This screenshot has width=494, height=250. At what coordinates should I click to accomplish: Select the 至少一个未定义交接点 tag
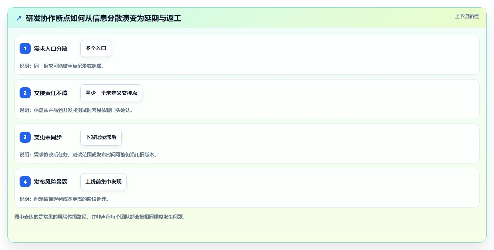point(111,93)
